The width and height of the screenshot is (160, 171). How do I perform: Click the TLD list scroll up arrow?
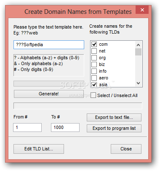138,45
